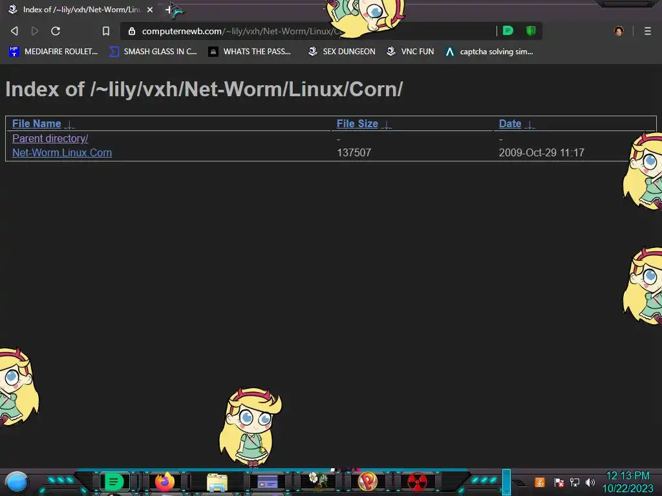662x496 pixels.
Task: Sort listing by File Size header
Action: pyautogui.click(x=357, y=123)
